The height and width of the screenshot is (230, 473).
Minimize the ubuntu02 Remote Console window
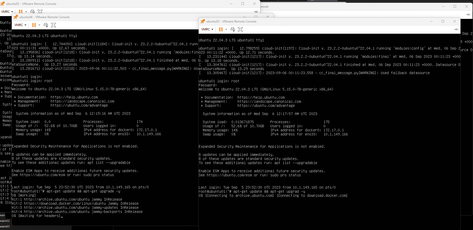coord(231,4)
